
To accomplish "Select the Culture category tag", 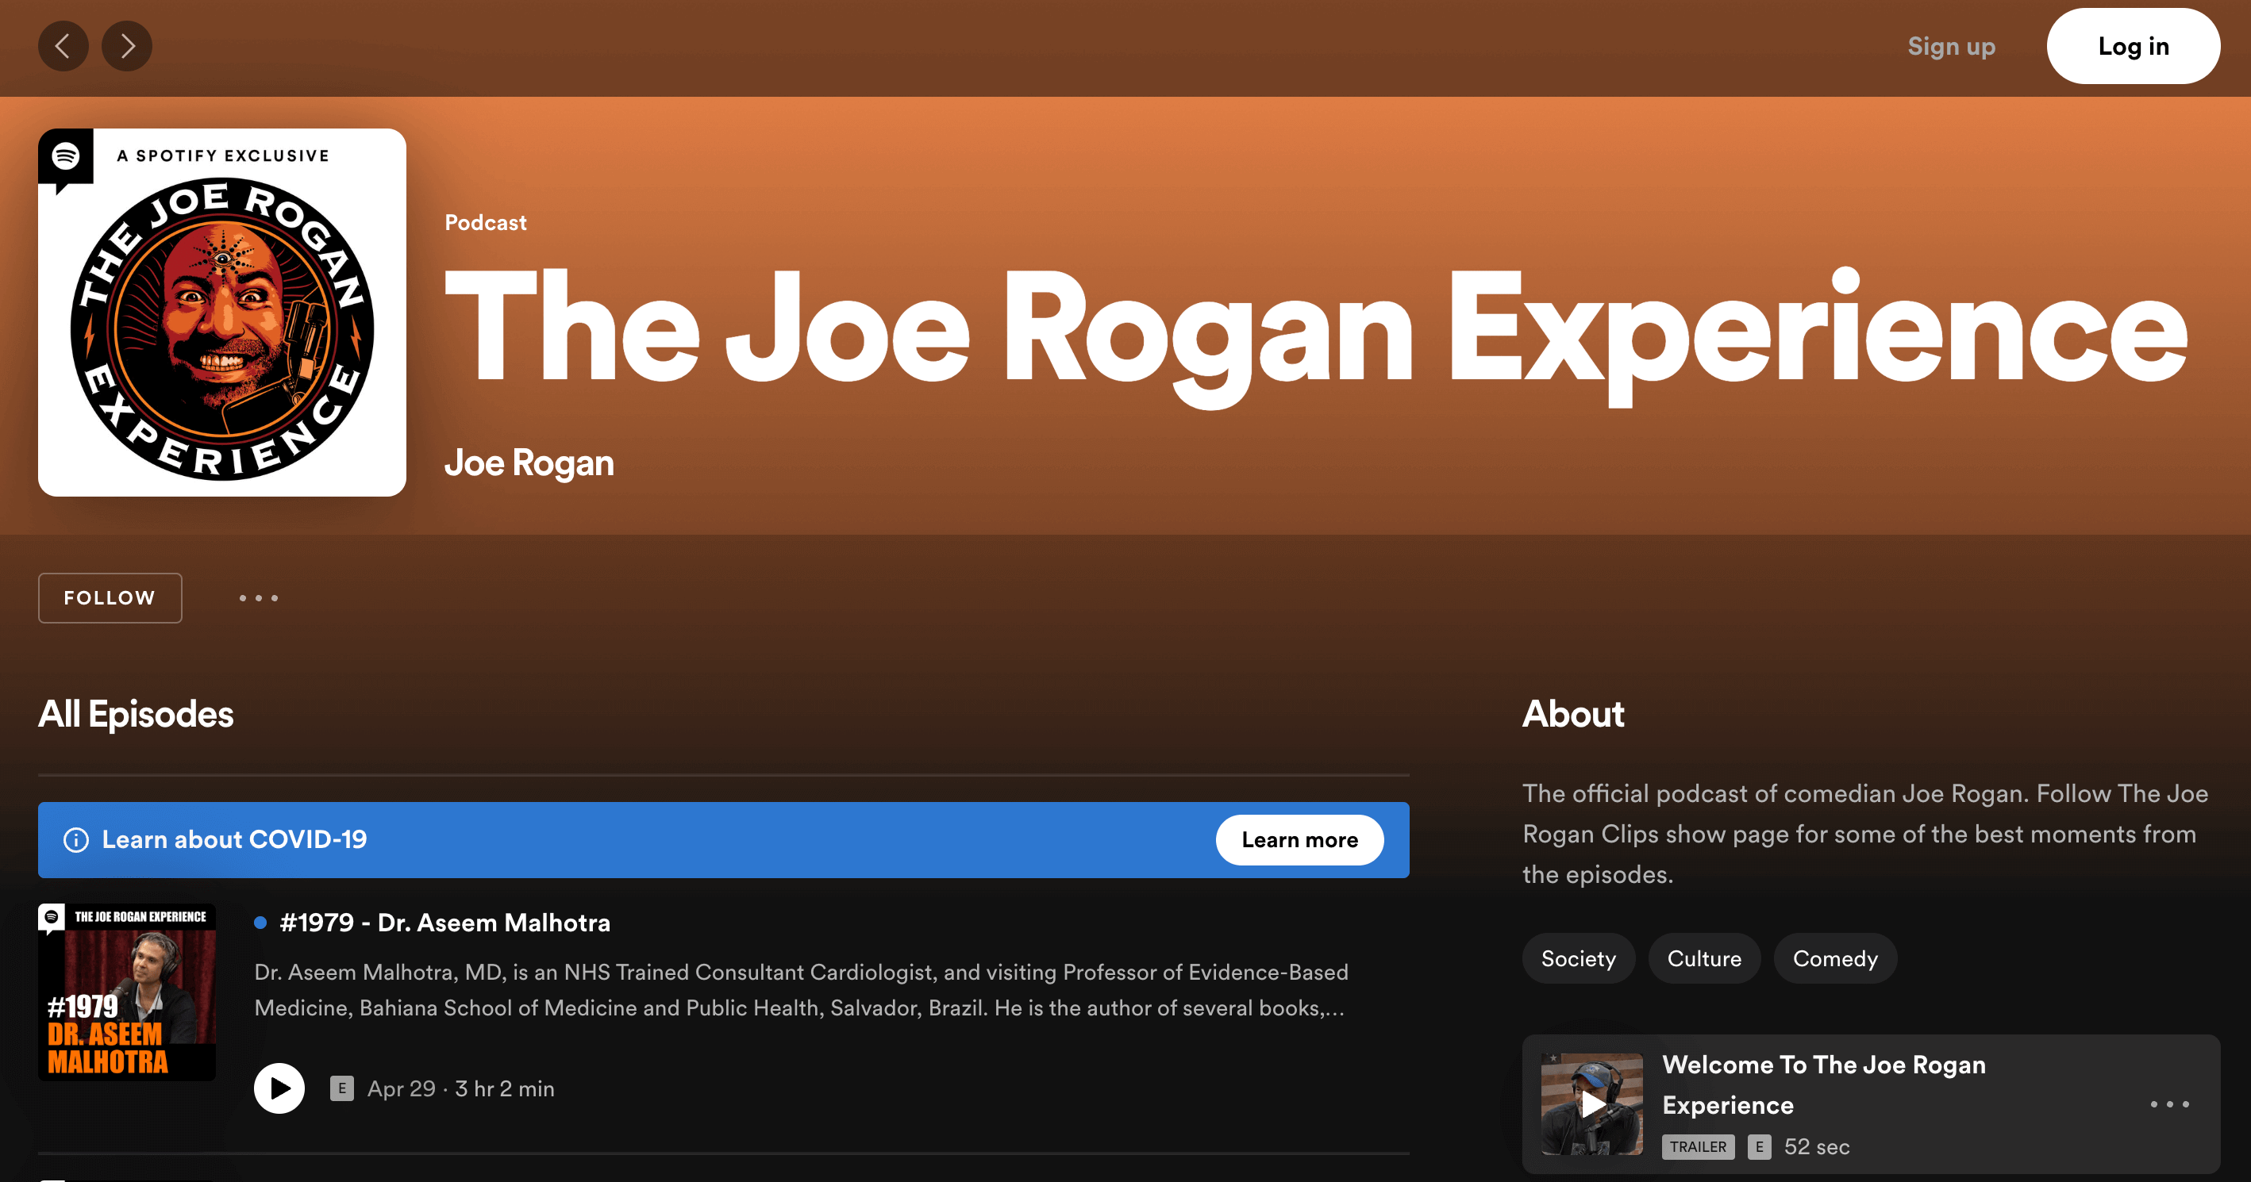I will pos(1703,959).
